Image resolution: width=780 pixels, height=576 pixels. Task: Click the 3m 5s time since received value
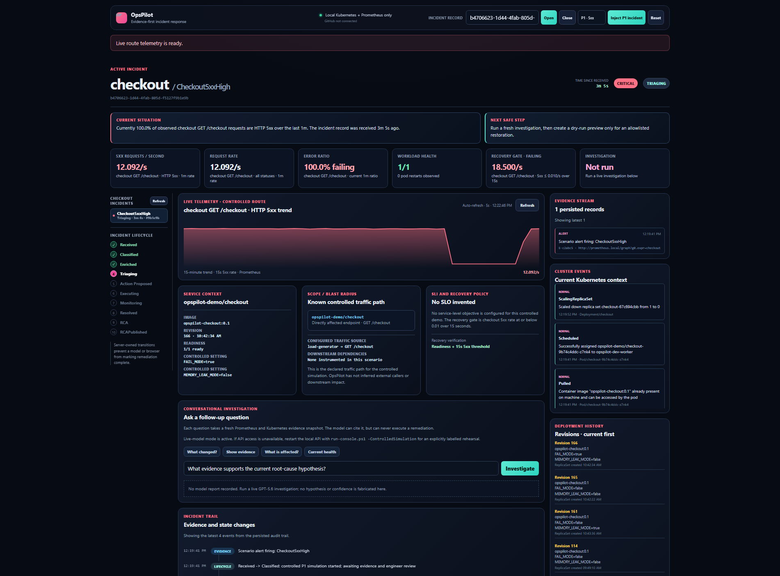pos(602,86)
